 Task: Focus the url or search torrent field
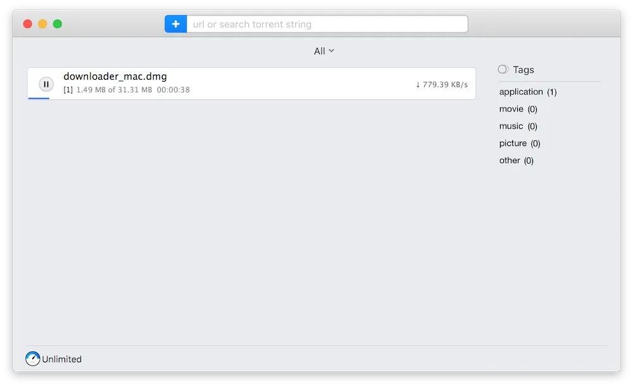(x=327, y=24)
